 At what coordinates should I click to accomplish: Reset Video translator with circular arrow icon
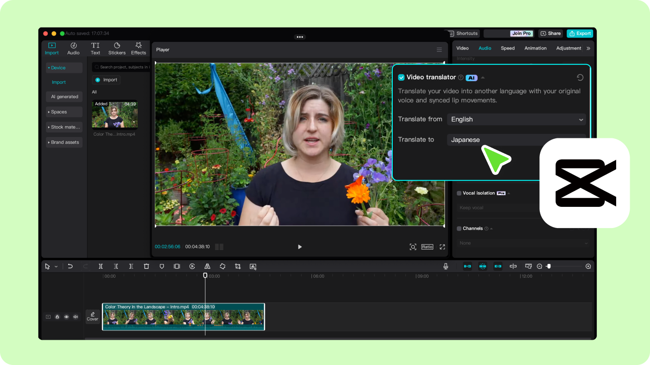580,78
